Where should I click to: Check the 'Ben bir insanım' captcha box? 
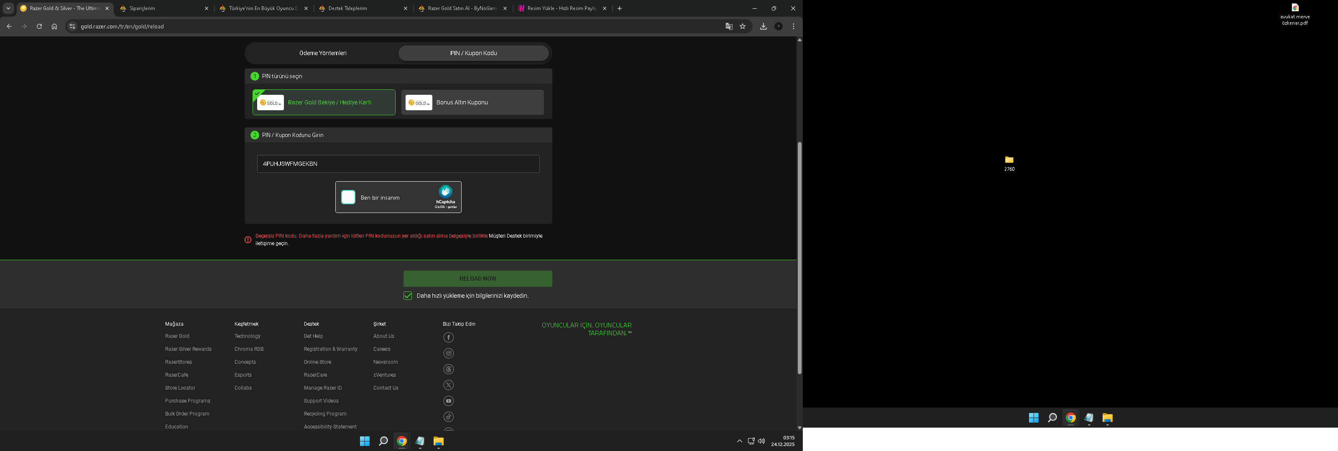pos(348,197)
